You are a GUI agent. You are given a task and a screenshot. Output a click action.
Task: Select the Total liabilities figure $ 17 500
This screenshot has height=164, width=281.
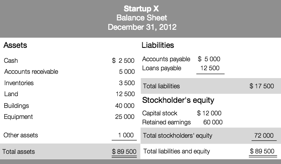coord(262,86)
